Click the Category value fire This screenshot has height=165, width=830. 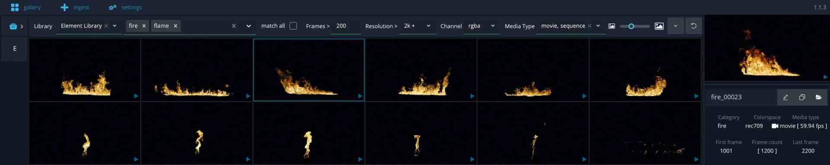pos(722,126)
